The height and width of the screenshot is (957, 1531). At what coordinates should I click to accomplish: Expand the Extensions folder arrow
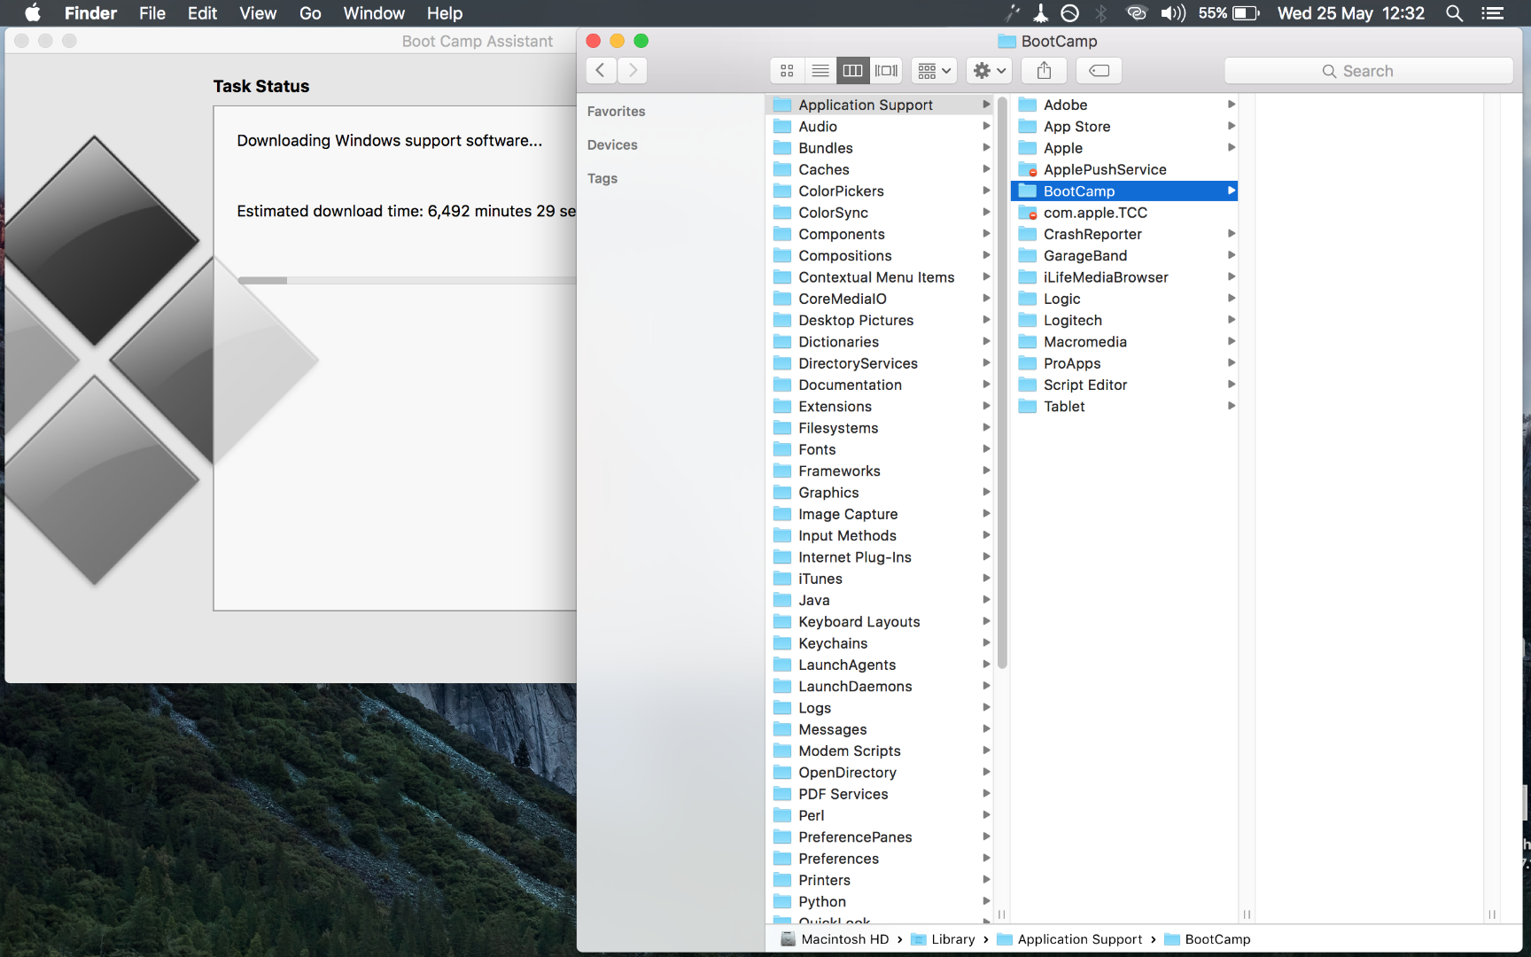(986, 406)
